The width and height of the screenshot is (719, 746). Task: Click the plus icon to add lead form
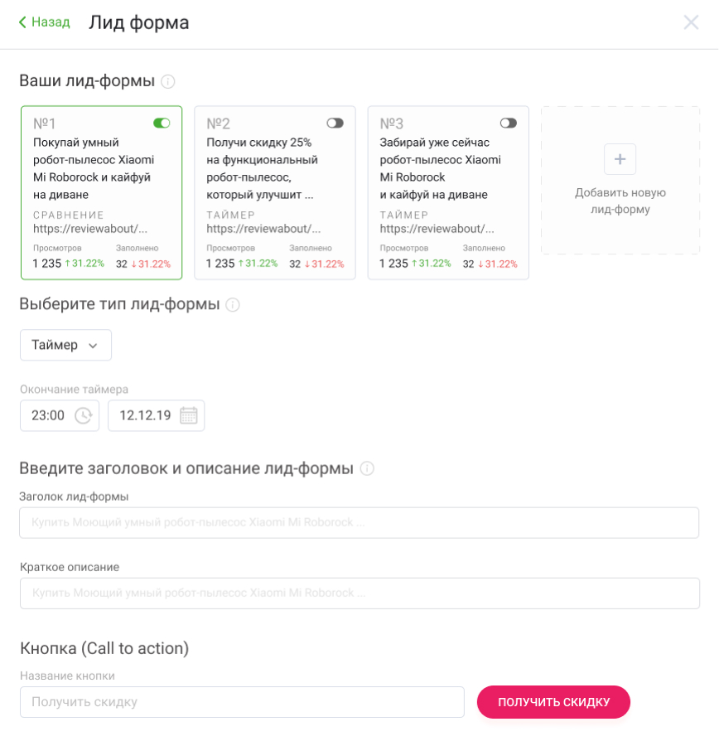pyautogui.click(x=620, y=158)
